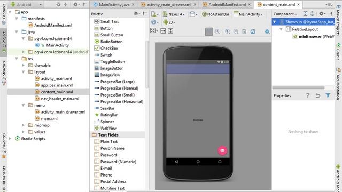The width and height of the screenshot is (342, 192).
Task: Select the ProgressBar (Horizontal) widget in the Palette
Action: click(119, 101)
